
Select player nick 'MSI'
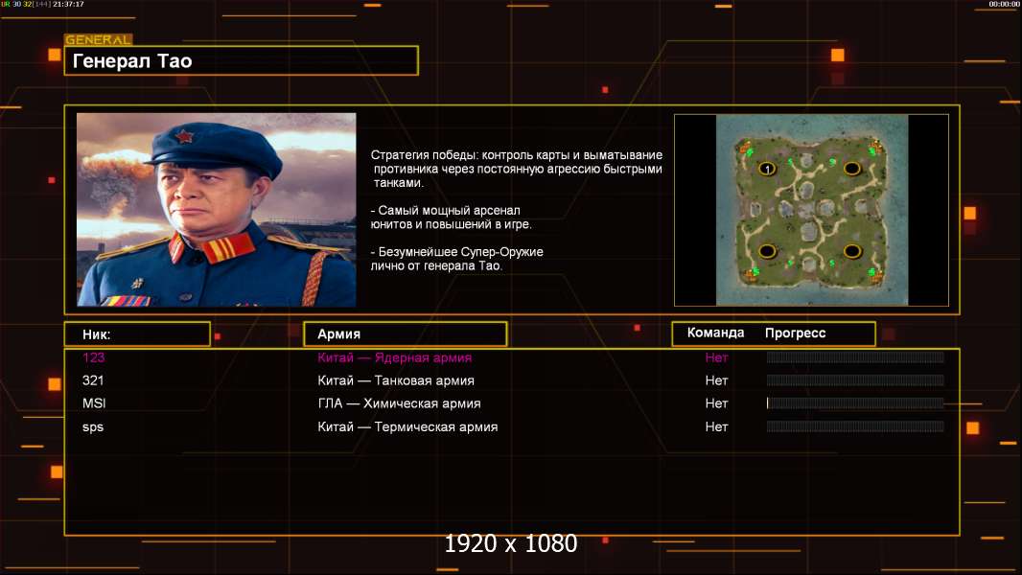94,403
